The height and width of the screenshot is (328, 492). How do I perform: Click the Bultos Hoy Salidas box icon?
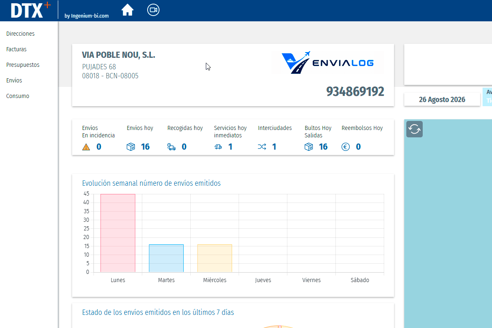(309, 147)
